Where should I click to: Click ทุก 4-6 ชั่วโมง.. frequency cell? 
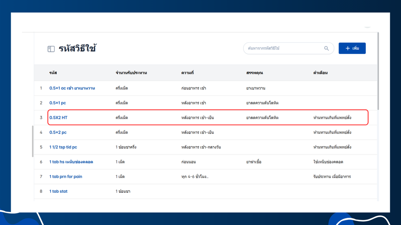pos(195,177)
